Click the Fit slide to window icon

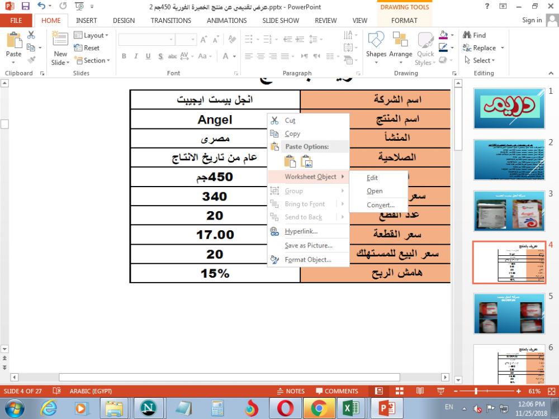[x=551, y=391]
